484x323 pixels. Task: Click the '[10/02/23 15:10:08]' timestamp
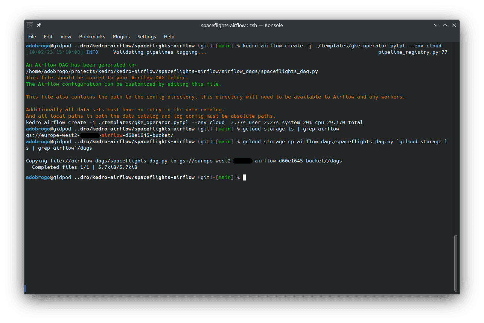pyautogui.click(x=55, y=52)
